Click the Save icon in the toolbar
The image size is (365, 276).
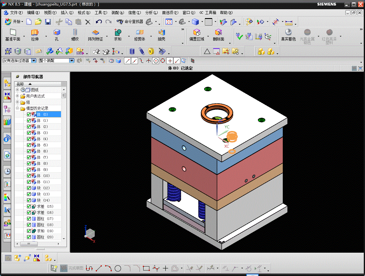click(x=48, y=22)
